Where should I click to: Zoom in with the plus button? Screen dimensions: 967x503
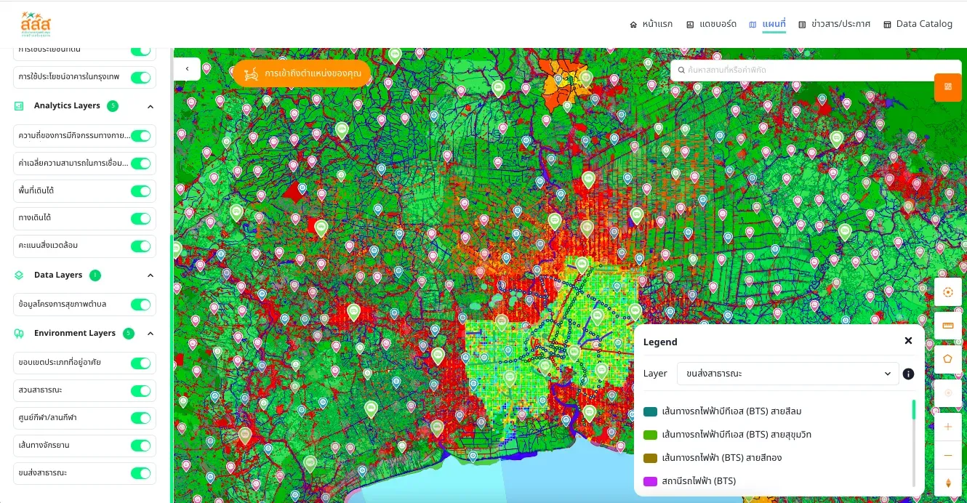(x=948, y=427)
